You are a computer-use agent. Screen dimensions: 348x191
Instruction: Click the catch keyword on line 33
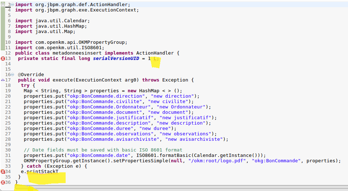point(34,166)
